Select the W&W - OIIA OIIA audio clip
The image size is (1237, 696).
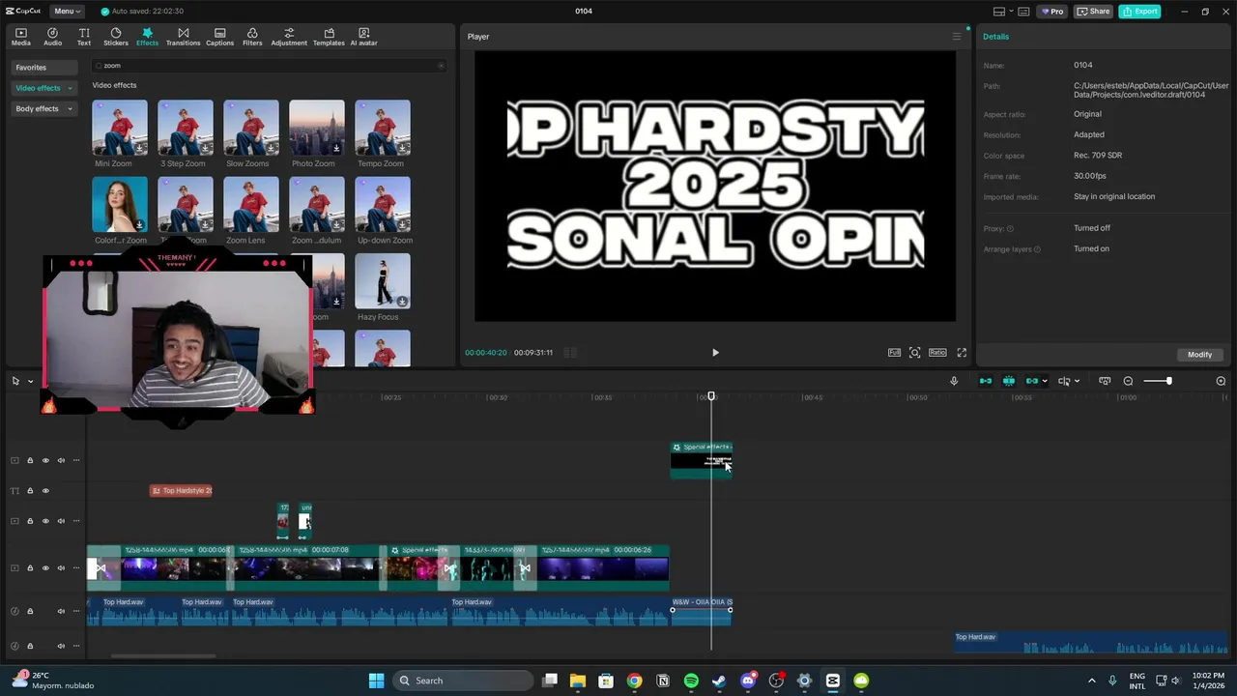[x=702, y=611]
